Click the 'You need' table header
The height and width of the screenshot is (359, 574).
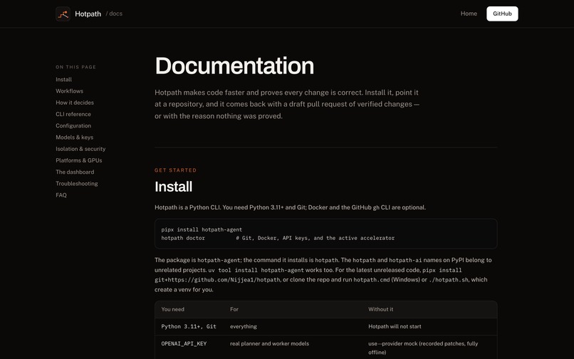tap(173, 309)
